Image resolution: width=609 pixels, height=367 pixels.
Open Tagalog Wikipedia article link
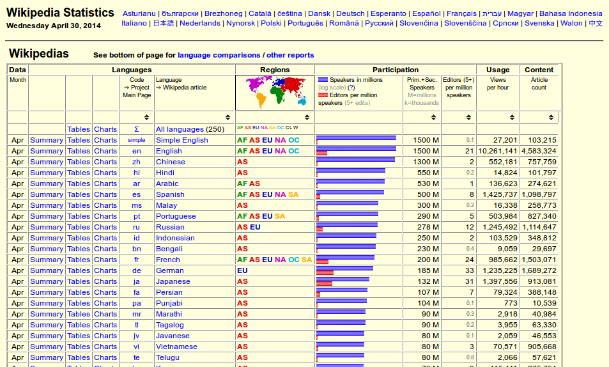coord(170,325)
